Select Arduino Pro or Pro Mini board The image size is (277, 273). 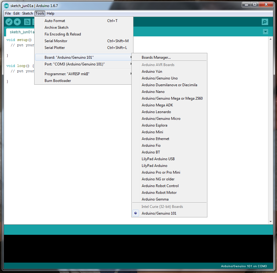169,172
